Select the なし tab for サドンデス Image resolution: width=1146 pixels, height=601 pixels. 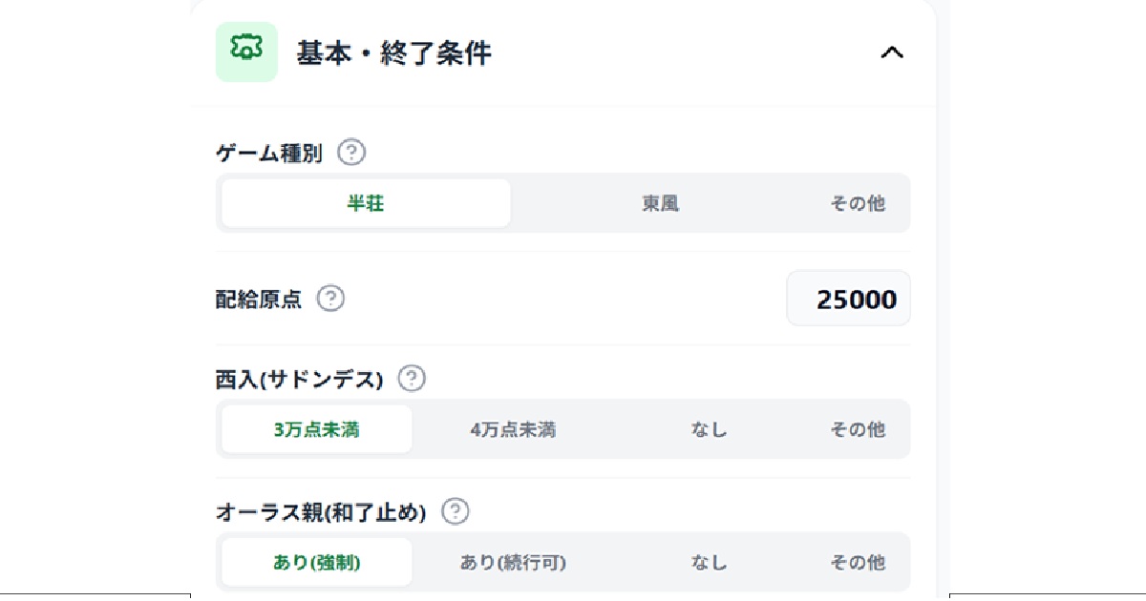point(711,429)
